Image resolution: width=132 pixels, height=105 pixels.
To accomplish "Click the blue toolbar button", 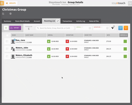I will 120,28.
